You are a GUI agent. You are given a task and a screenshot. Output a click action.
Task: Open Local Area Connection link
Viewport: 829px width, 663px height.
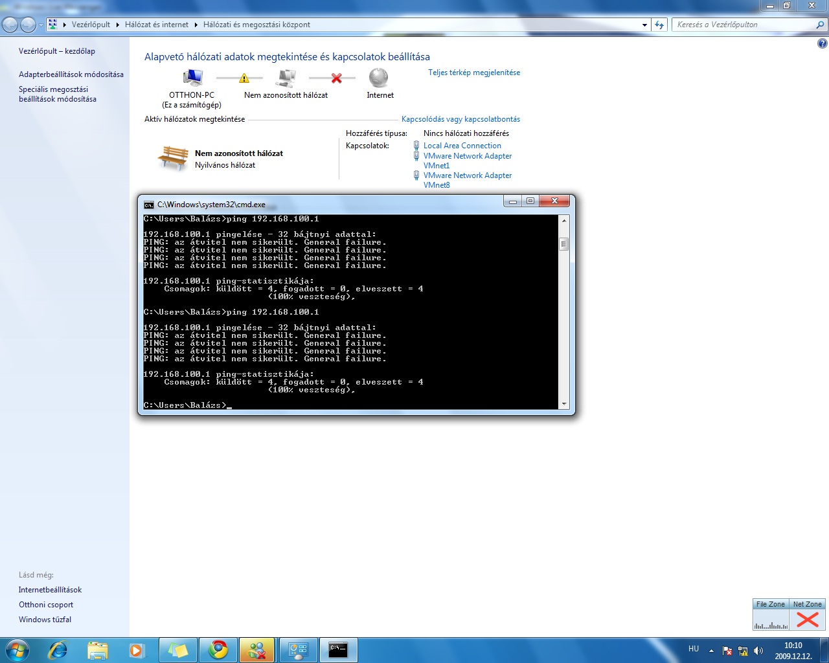point(462,146)
